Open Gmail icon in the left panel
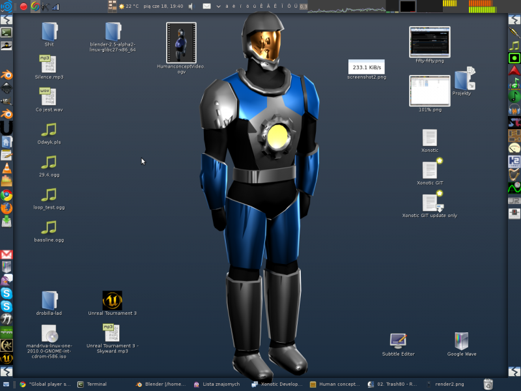This screenshot has width=521, height=391. click(x=7, y=255)
